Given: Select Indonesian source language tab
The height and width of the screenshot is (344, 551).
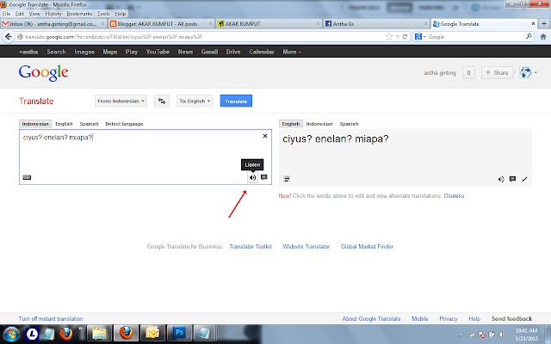Looking at the screenshot, I should [35, 124].
